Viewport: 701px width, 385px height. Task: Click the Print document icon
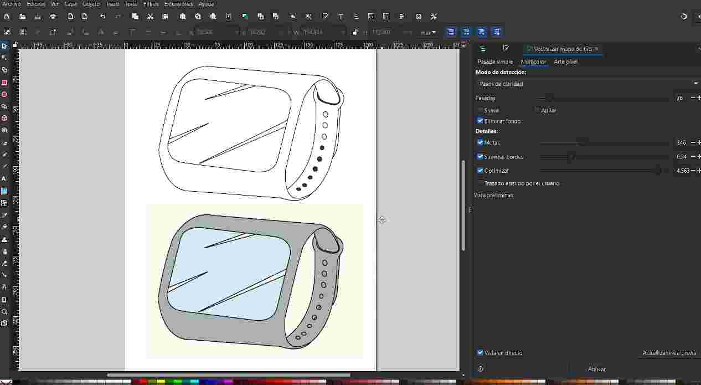[x=53, y=17]
